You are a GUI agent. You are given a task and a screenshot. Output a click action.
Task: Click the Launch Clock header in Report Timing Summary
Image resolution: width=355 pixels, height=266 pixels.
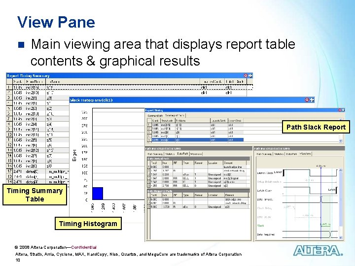[212, 81]
